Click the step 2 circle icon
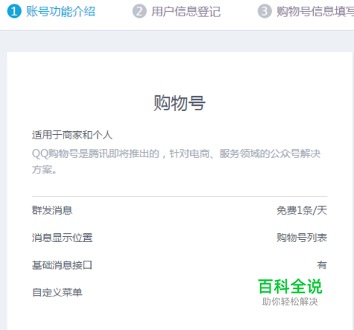Image resolution: width=354 pixels, height=330 pixels. (x=139, y=11)
